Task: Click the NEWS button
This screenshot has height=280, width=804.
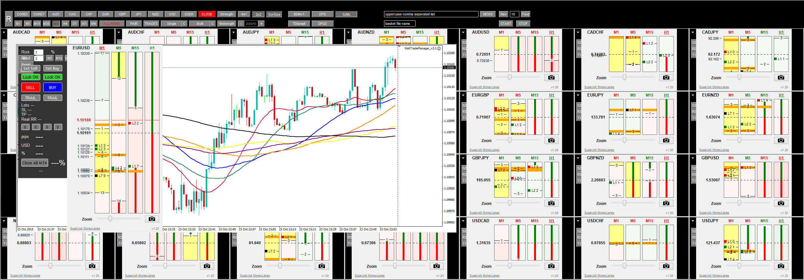Action: [x=488, y=14]
